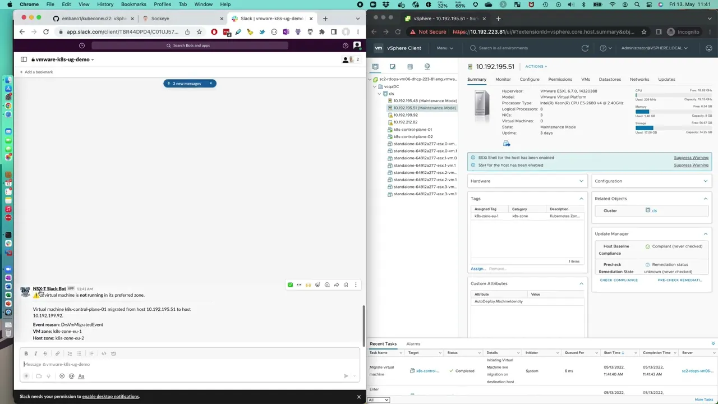Viewport: 718px width, 404px height.
Task: Open the vSphere feedback smiley icon
Action: coord(709,48)
